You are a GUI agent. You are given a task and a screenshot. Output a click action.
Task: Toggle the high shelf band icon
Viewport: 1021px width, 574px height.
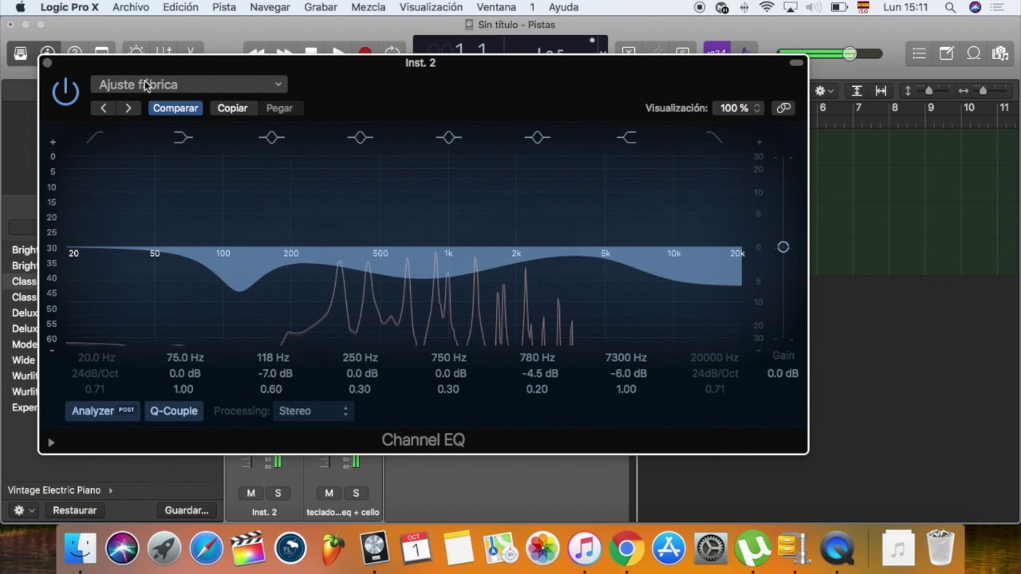coord(626,138)
